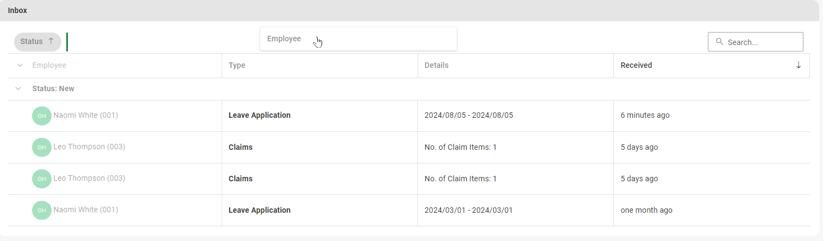Click the floating Employee drag chip
Viewport: 823px width, 241px height.
(x=284, y=39)
